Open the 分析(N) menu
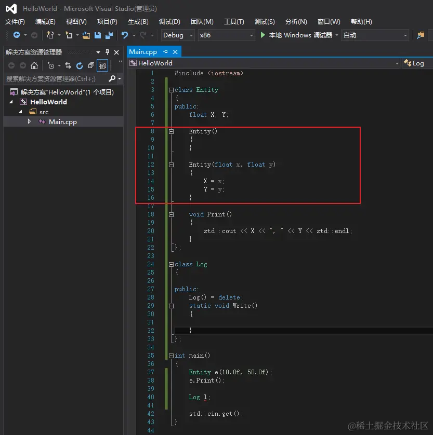The width and height of the screenshot is (433, 435). (x=296, y=22)
